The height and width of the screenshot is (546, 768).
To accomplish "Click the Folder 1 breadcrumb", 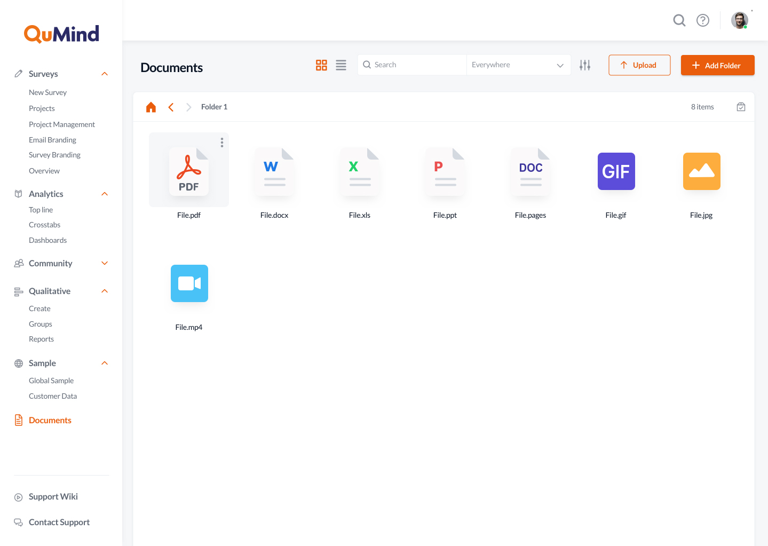I will pos(214,107).
